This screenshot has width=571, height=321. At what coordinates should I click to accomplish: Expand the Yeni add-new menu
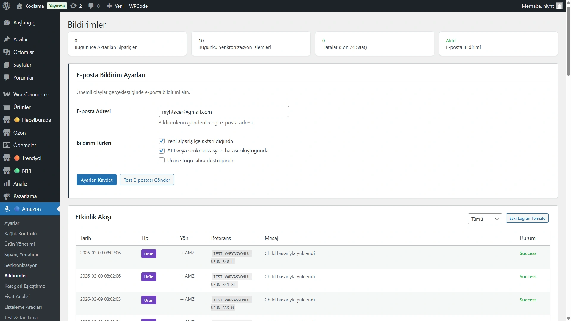click(115, 6)
